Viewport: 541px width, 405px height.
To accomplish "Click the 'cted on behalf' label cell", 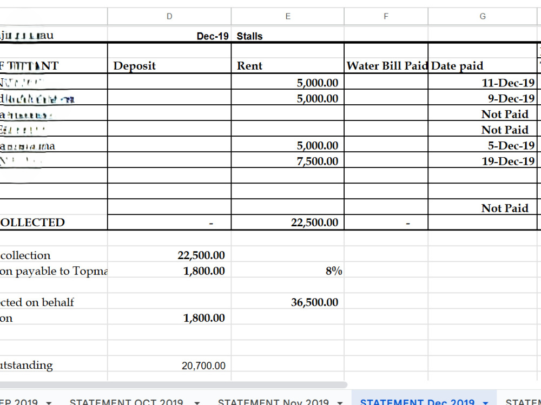I will pos(54,301).
